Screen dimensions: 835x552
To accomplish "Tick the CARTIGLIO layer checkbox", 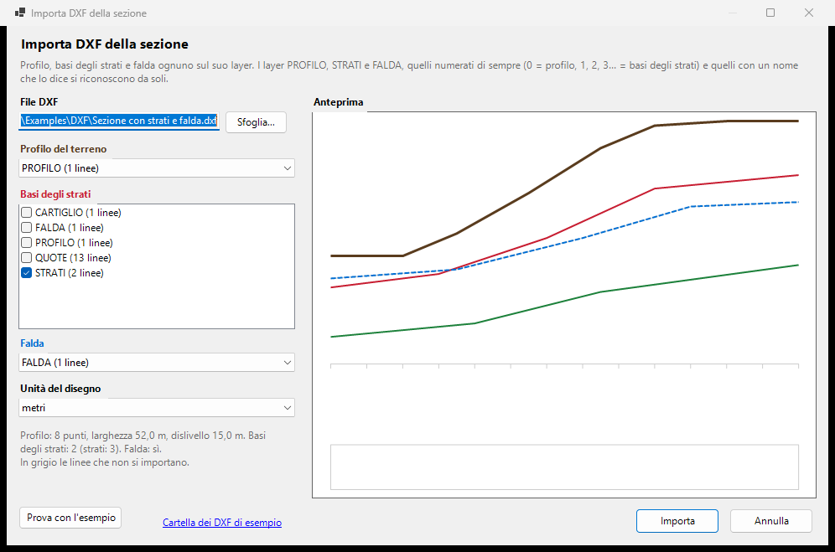I will [27, 213].
